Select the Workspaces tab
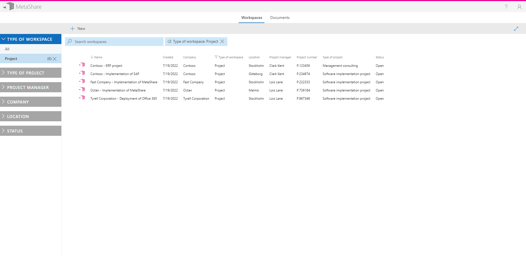 click(x=251, y=18)
